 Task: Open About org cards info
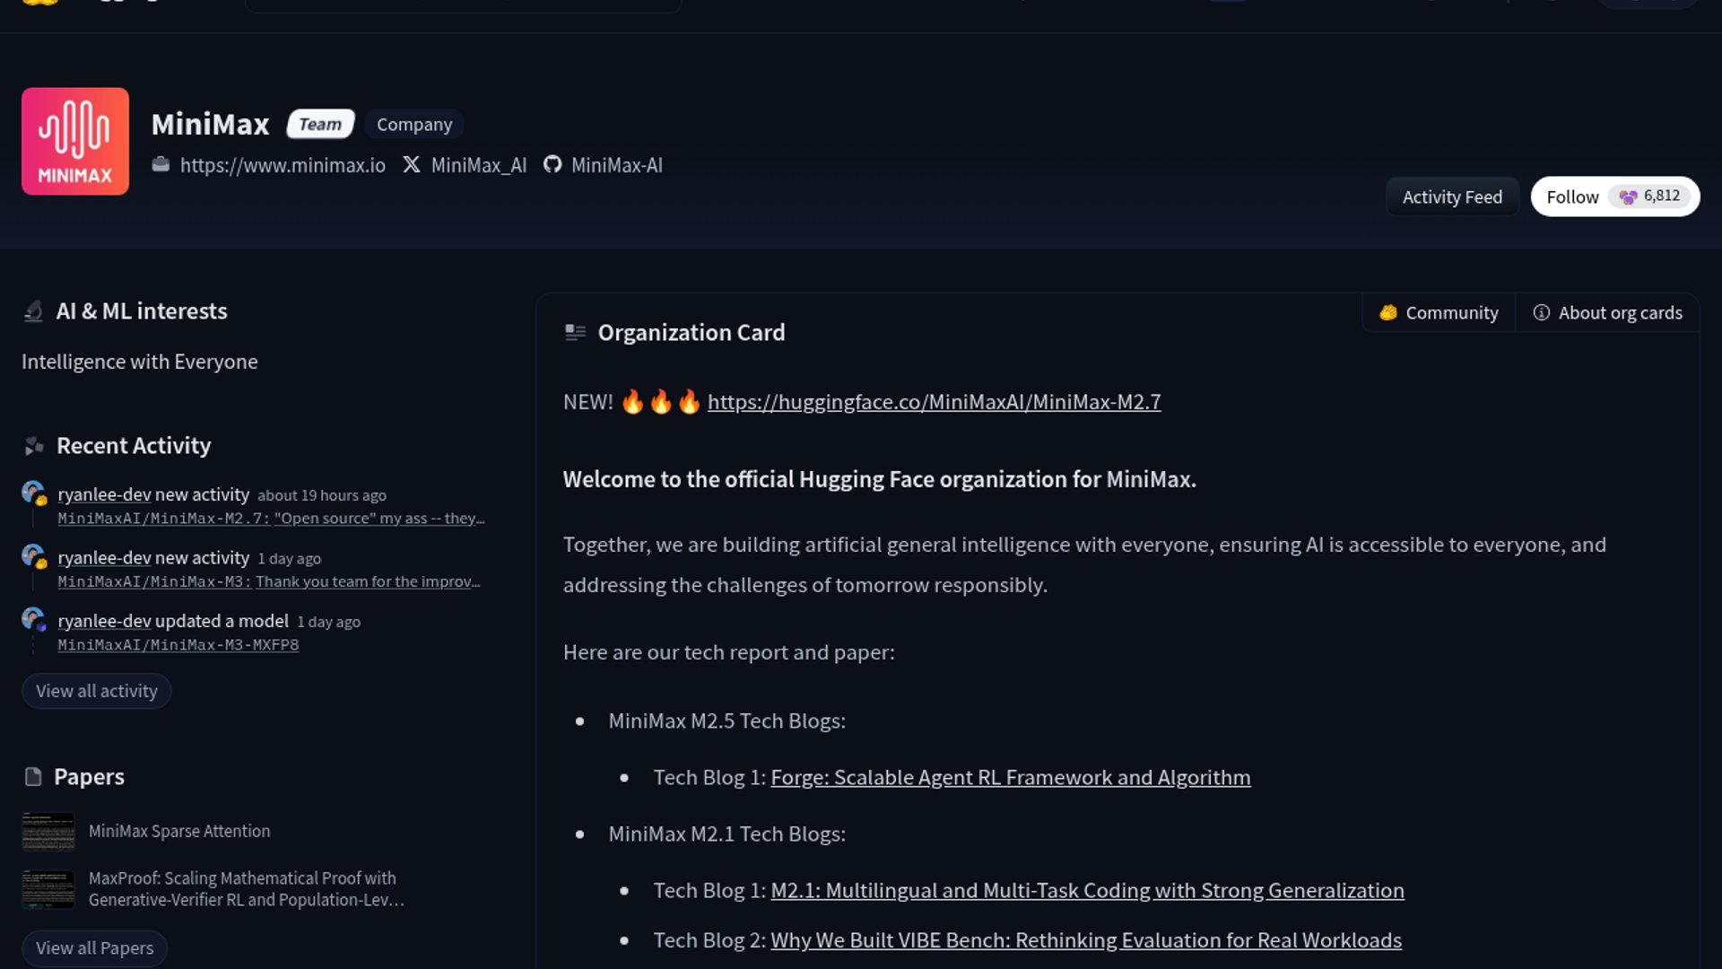(x=1607, y=312)
